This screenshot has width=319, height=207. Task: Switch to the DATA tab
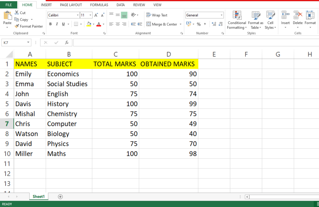pyautogui.click(x=121, y=5)
